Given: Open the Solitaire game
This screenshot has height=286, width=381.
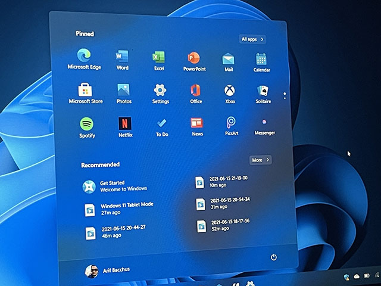Looking at the screenshot, I should (263, 94).
